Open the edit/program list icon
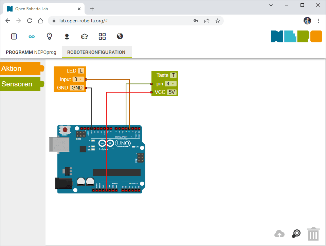This screenshot has width=326, height=246. 14,36
